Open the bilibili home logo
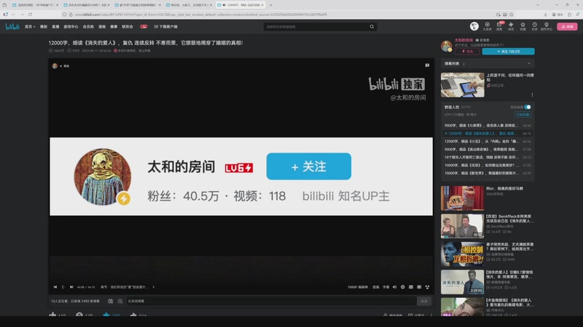The height and width of the screenshot is (327, 583). [12, 27]
